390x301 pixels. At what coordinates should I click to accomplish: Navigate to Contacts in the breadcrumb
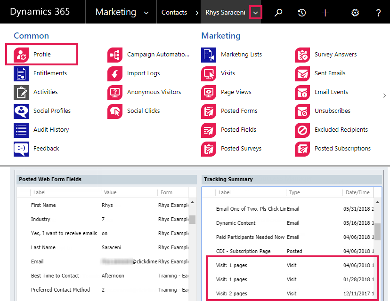pyautogui.click(x=174, y=12)
